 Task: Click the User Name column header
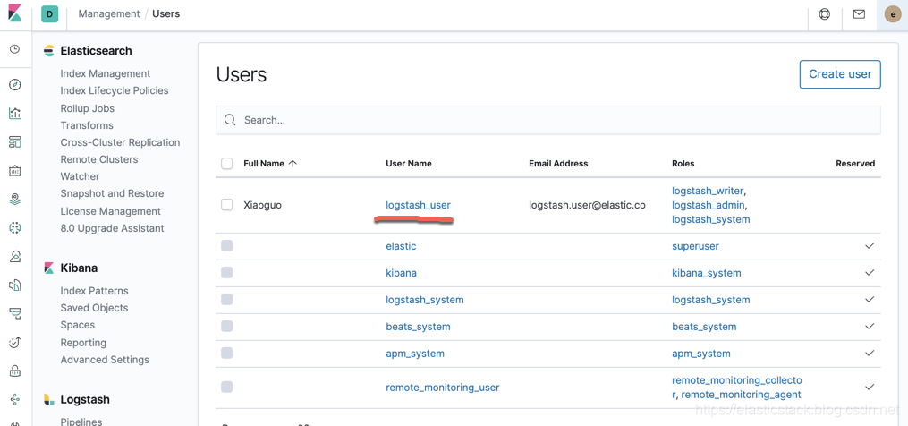click(x=408, y=164)
